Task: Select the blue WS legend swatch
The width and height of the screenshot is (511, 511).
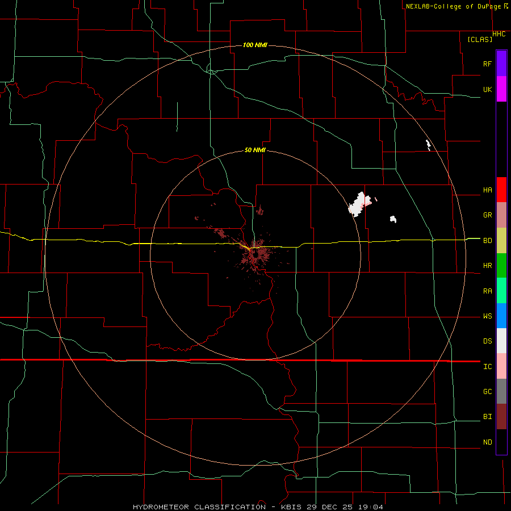Action: [x=501, y=316]
